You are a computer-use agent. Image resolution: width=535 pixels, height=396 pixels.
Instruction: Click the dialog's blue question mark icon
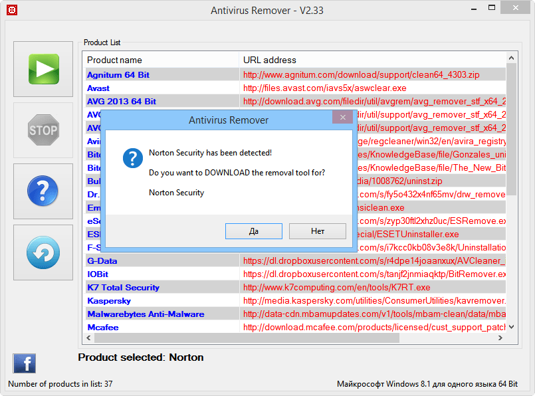coord(133,159)
